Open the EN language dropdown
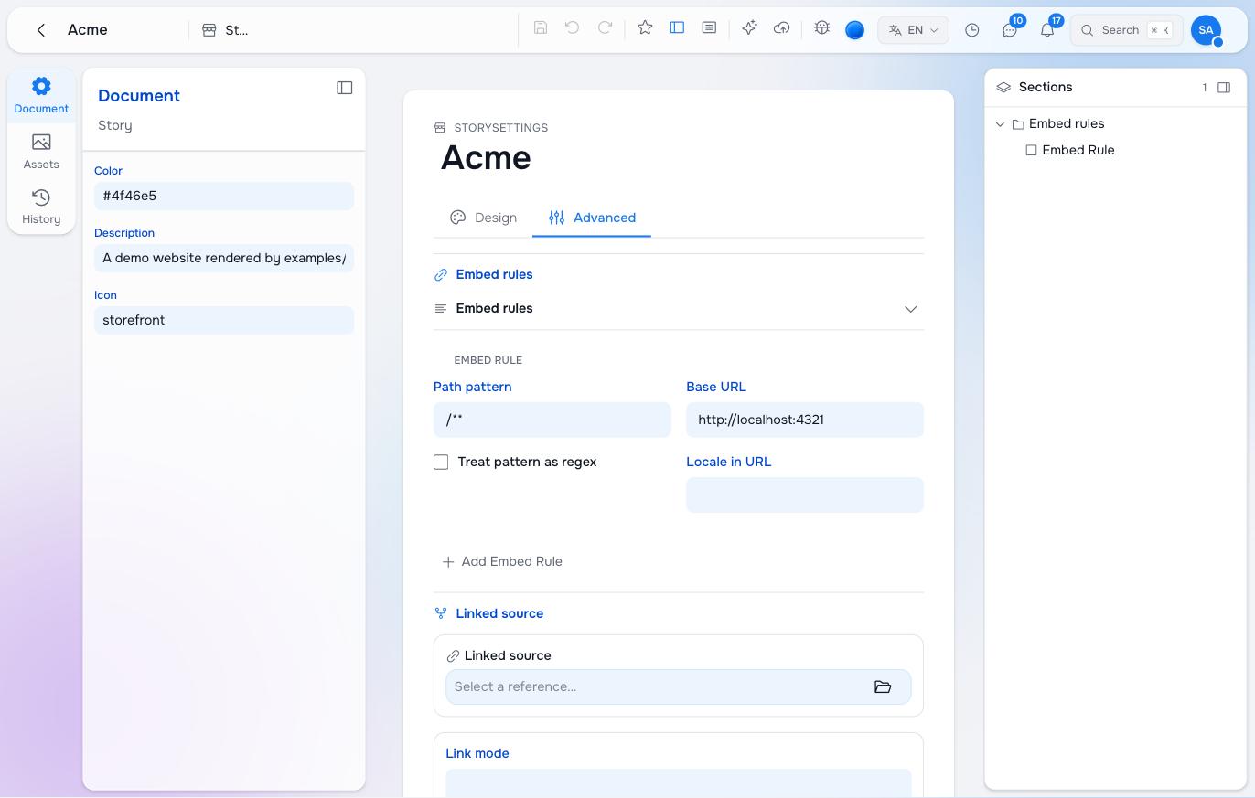Viewport: 1255px width, 798px height. 913,30
